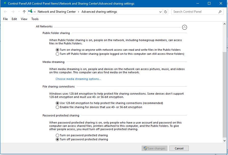Click the 'File sharing connections' heading
The height and width of the screenshot is (155, 228).
click(59, 87)
